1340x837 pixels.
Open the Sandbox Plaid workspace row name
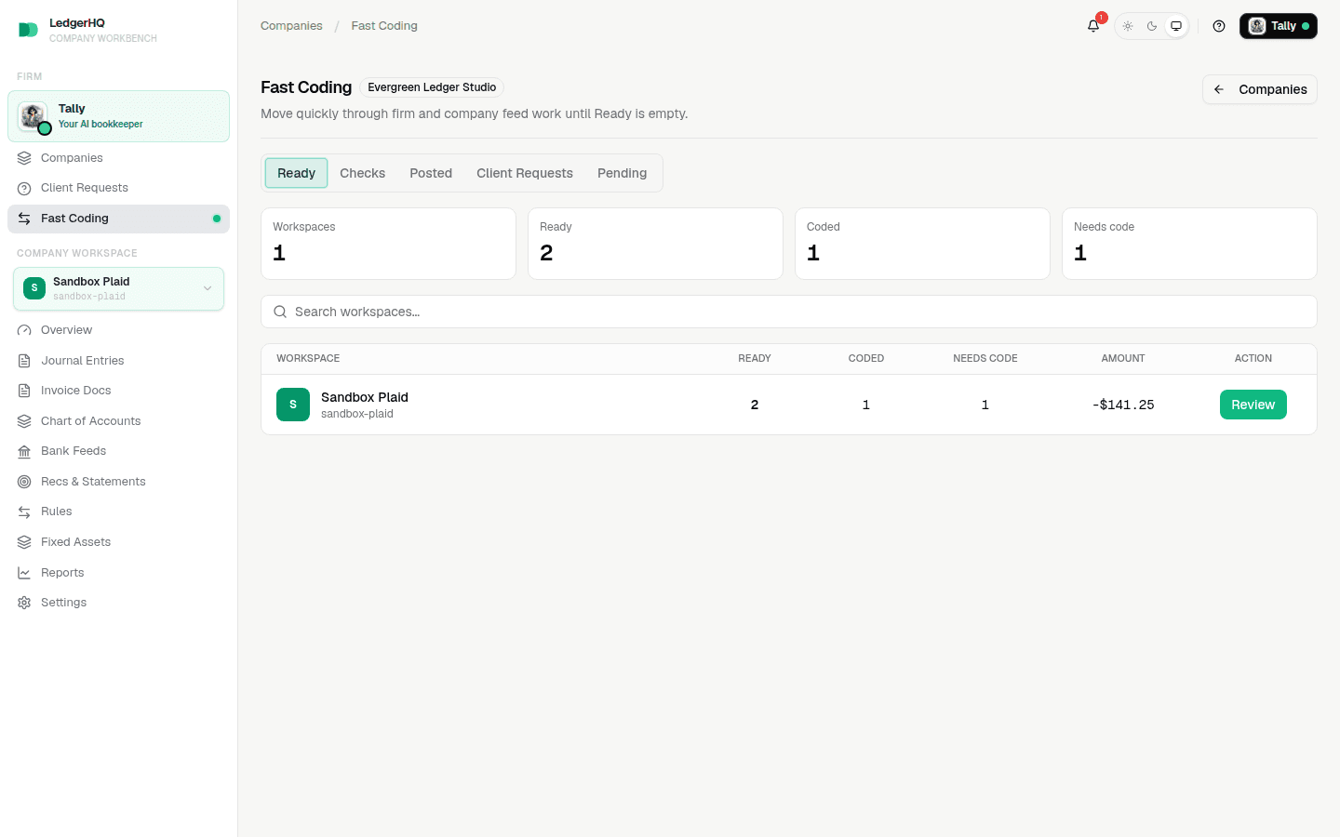pyautogui.click(x=365, y=397)
